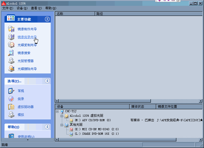The height and width of the screenshot is (148, 204).
Task: Click the 镜像制作向导 icon
Action: pyautogui.click(x=11, y=29)
